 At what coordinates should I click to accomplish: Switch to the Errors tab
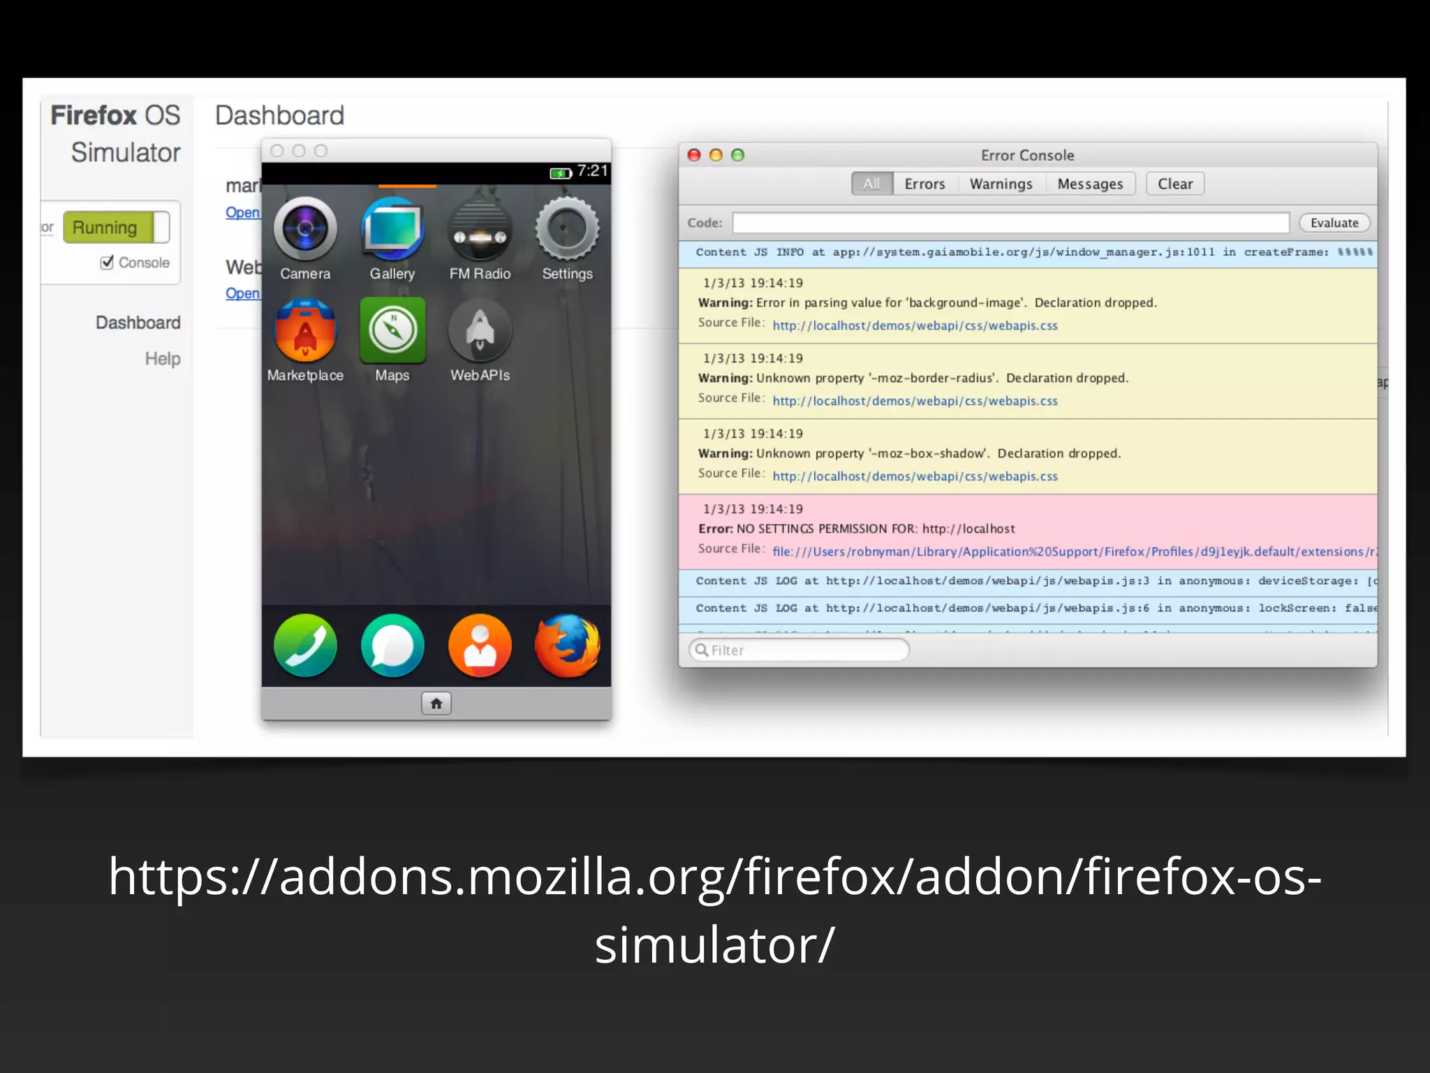tap(924, 184)
